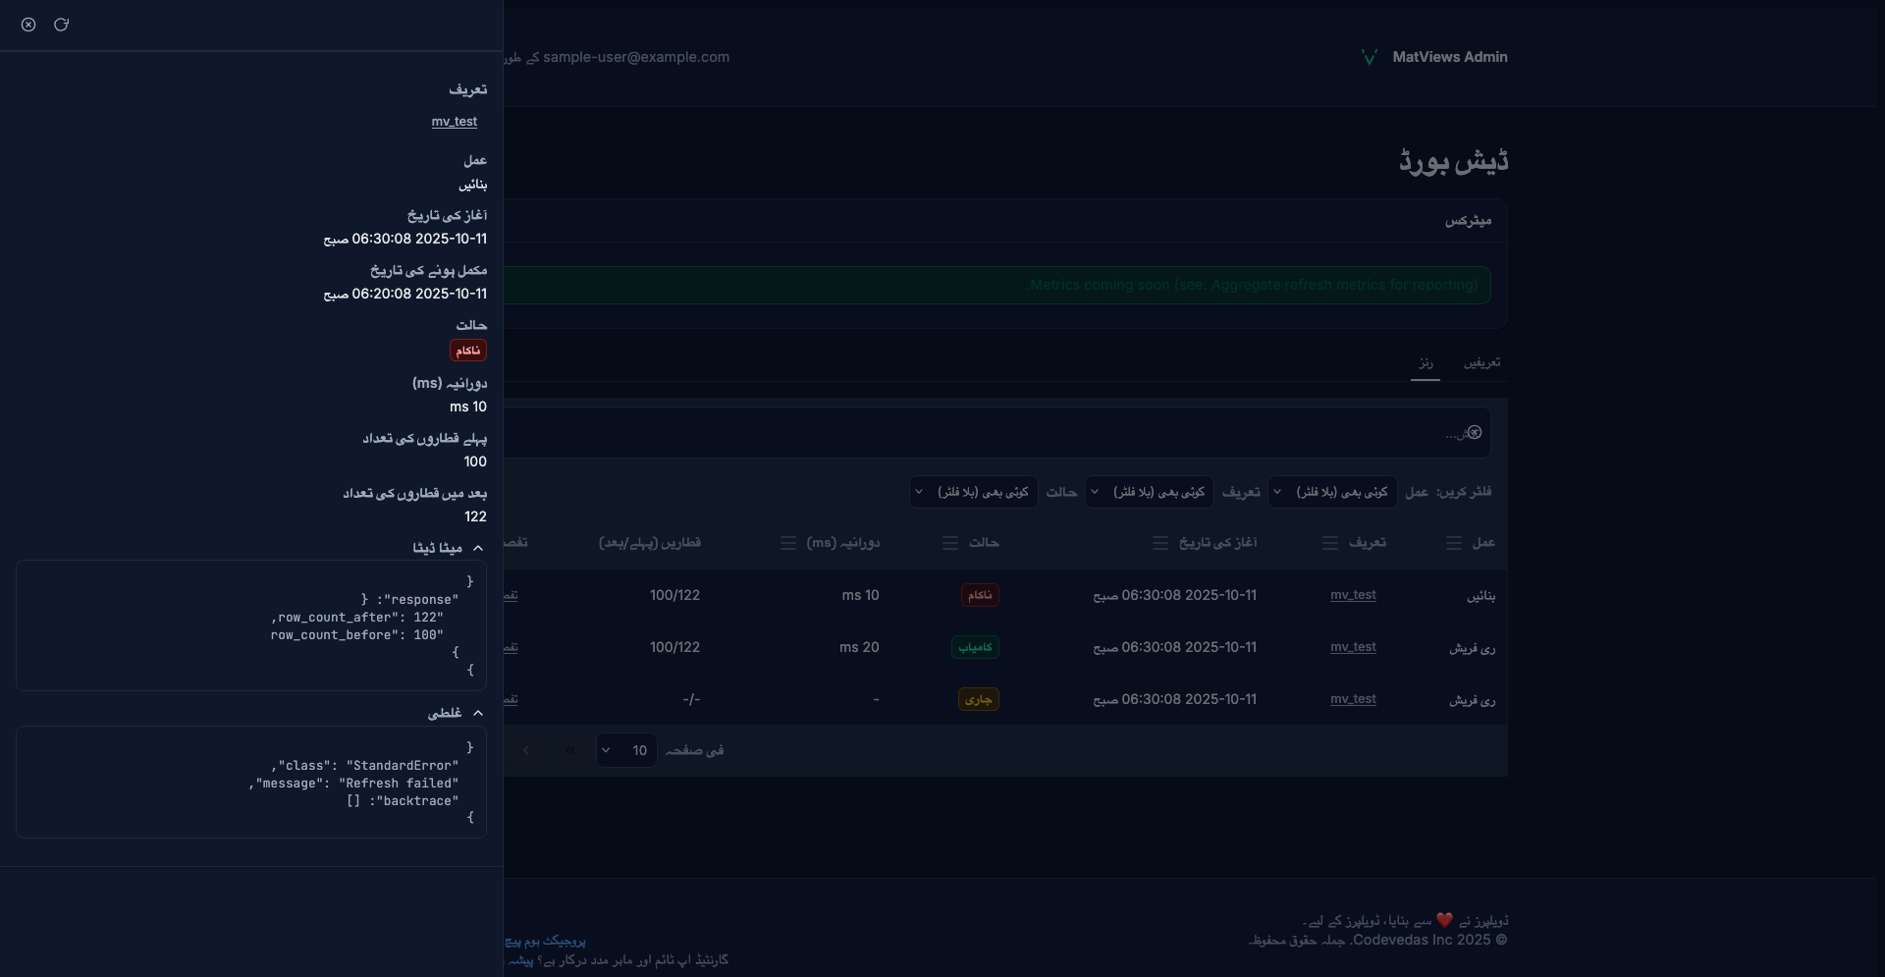Viewport: 1885px width, 977px height.
Task: Open the عمل filter dropdown
Action: tap(1332, 492)
